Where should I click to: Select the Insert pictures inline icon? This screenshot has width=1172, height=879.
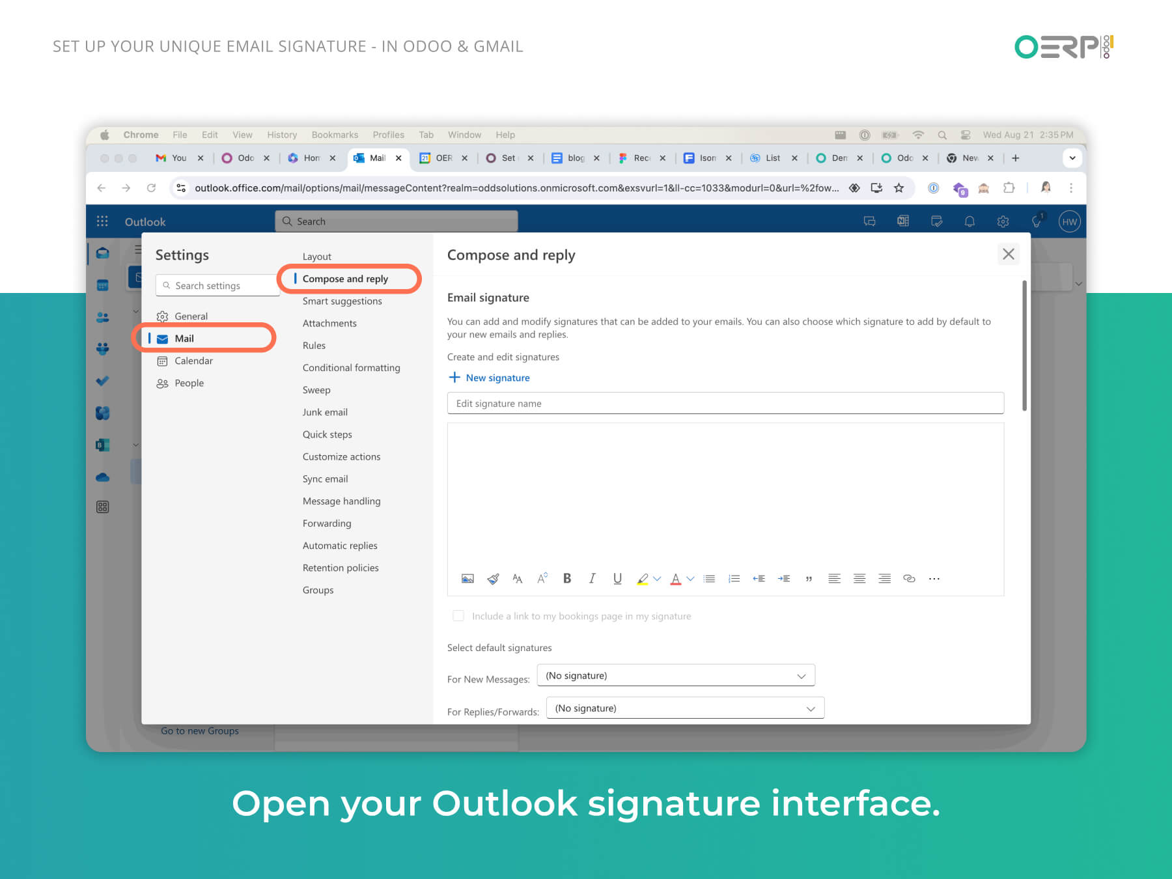coord(467,578)
